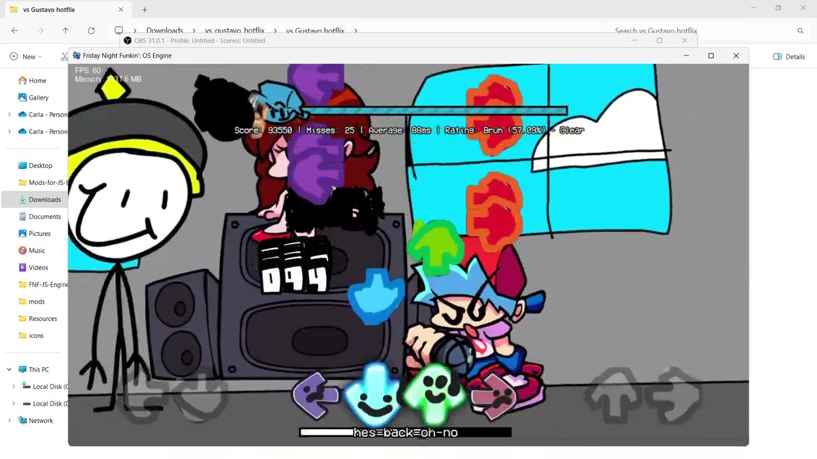Viewport: 817px width, 459px height.
Task: Click the purple left arrow receptor
Action: 315,396
